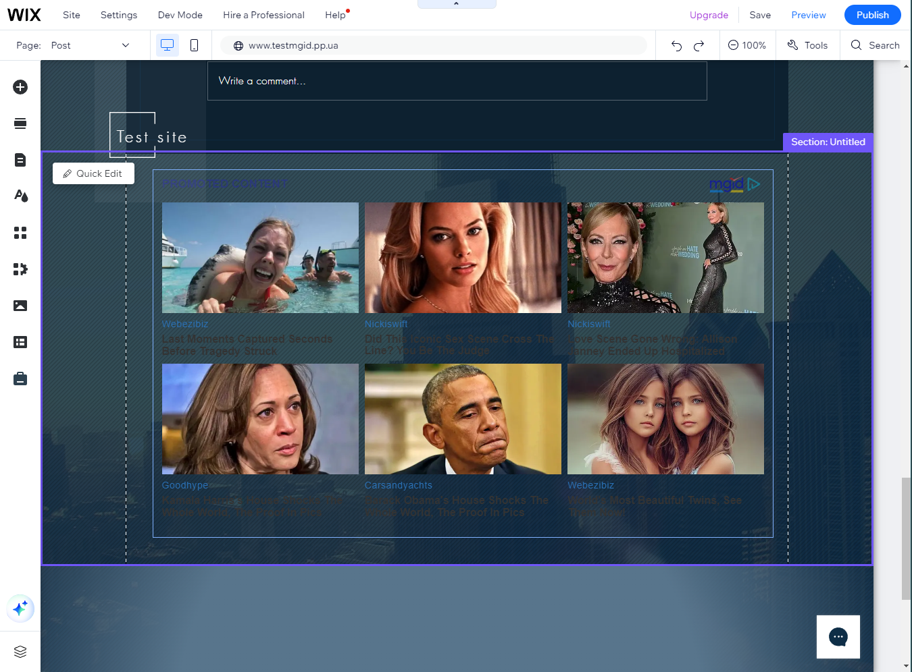Click the Kamala Harris ad thumbnail
This screenshot has height=672, width=912.
260,419
